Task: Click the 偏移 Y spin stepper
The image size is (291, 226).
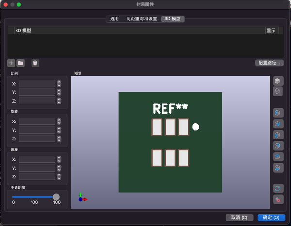Action: (59, 168)
